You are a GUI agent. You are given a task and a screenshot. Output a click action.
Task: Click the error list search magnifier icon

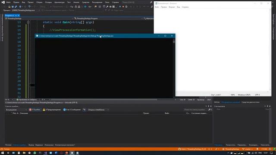pyautogui.click(x=209, y=110)
